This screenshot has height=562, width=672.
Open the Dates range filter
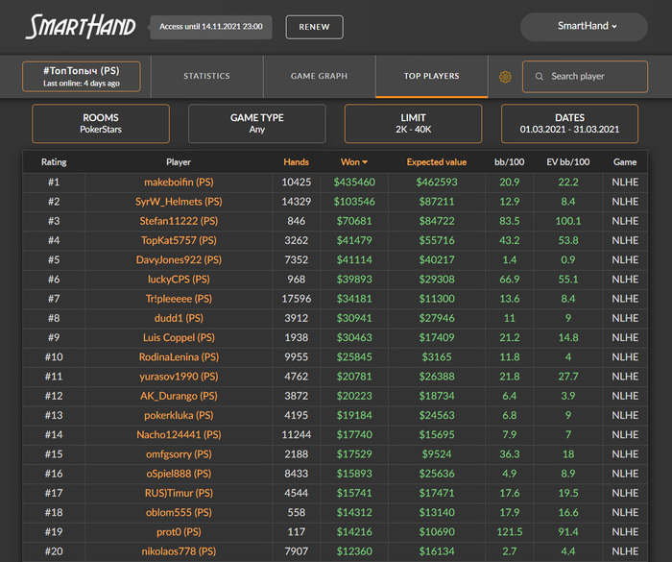point(569,124)
